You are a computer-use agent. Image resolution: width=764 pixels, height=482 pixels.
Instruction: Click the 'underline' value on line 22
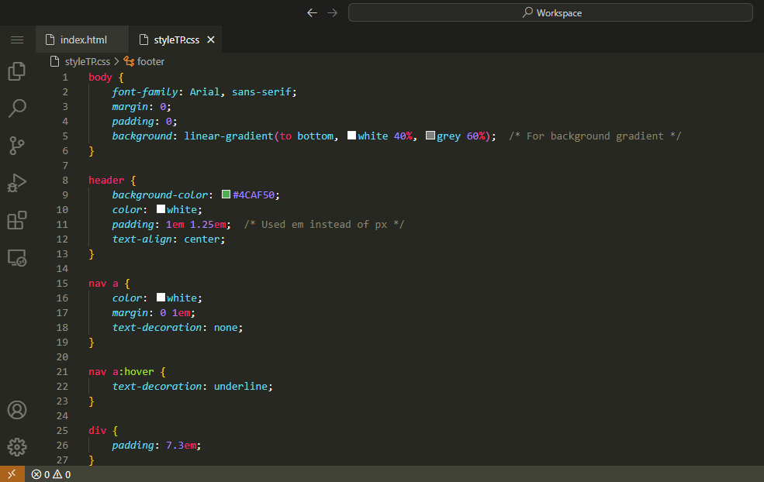240,386
